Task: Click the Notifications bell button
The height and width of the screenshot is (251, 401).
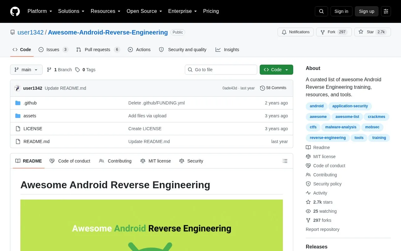Action: coord(295,32)
